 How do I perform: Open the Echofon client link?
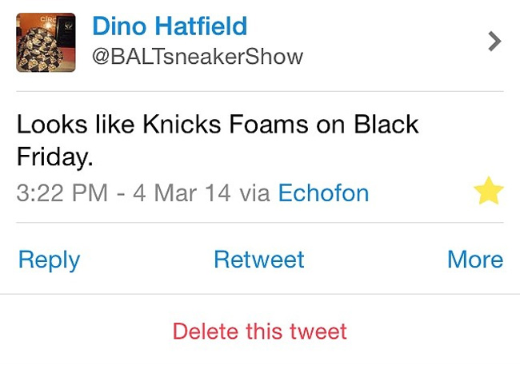323,192
